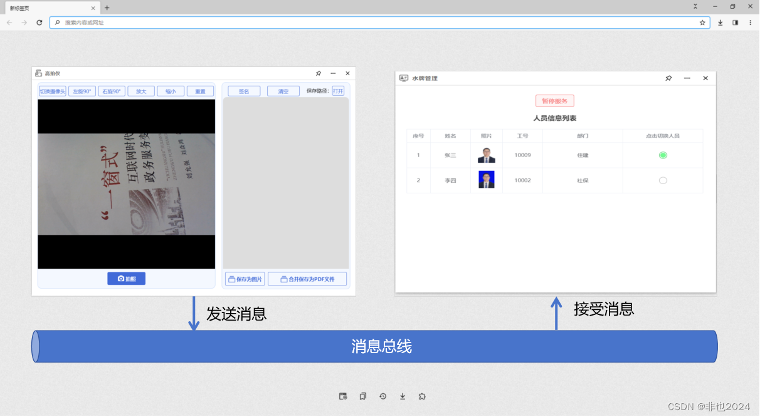Minimize the 高拍仪 window
Image resolution: width=760 pixels, height=417 pixels.
point(333,73)
